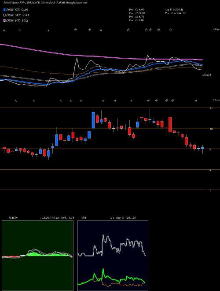Click the tallest blue candlestick near 11
Viewport: 220px width, 291px height.
pyautogui.click(x=93, y=120)
